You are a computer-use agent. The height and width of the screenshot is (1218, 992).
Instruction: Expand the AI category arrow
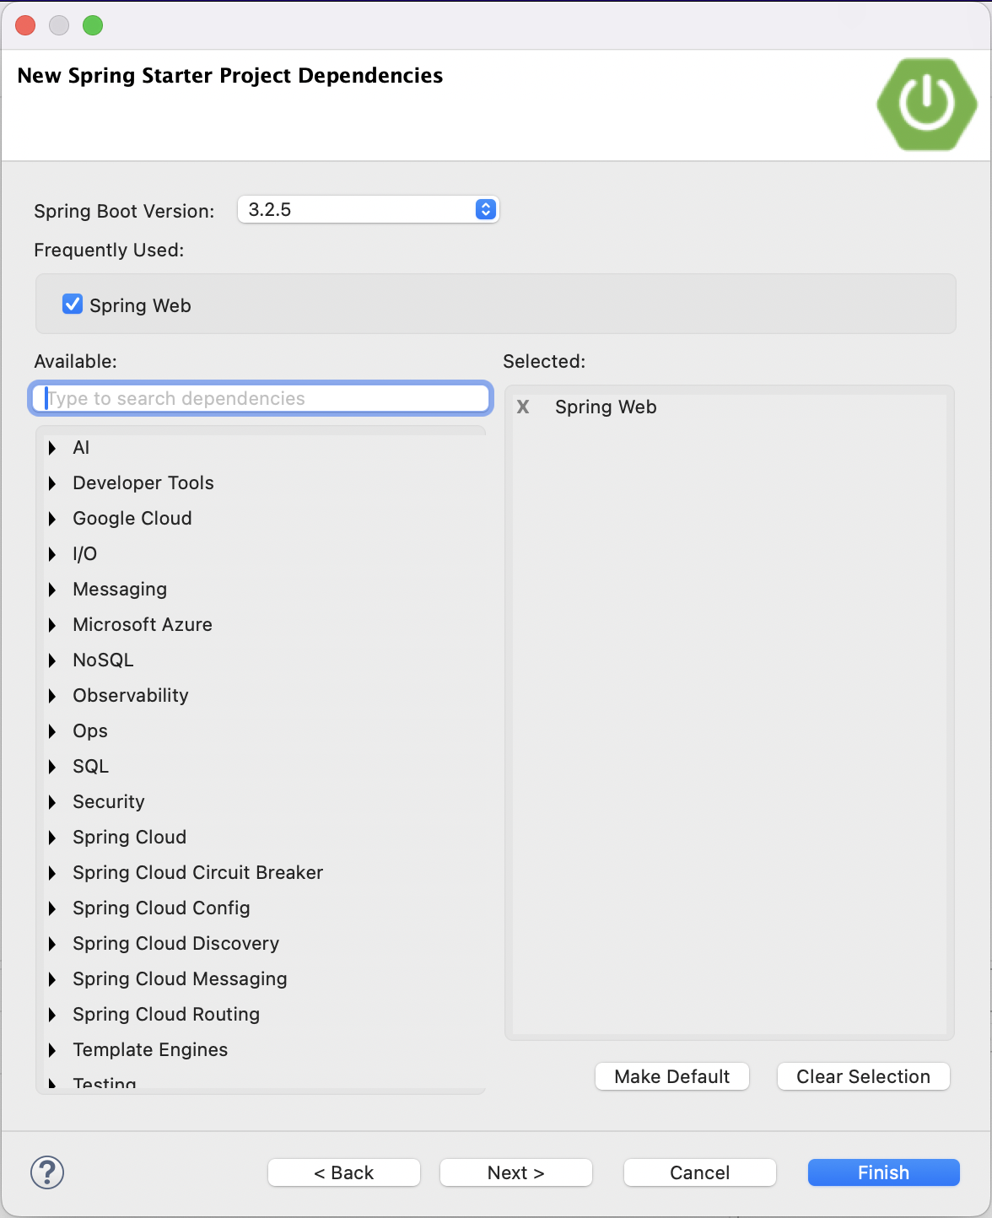52,448
